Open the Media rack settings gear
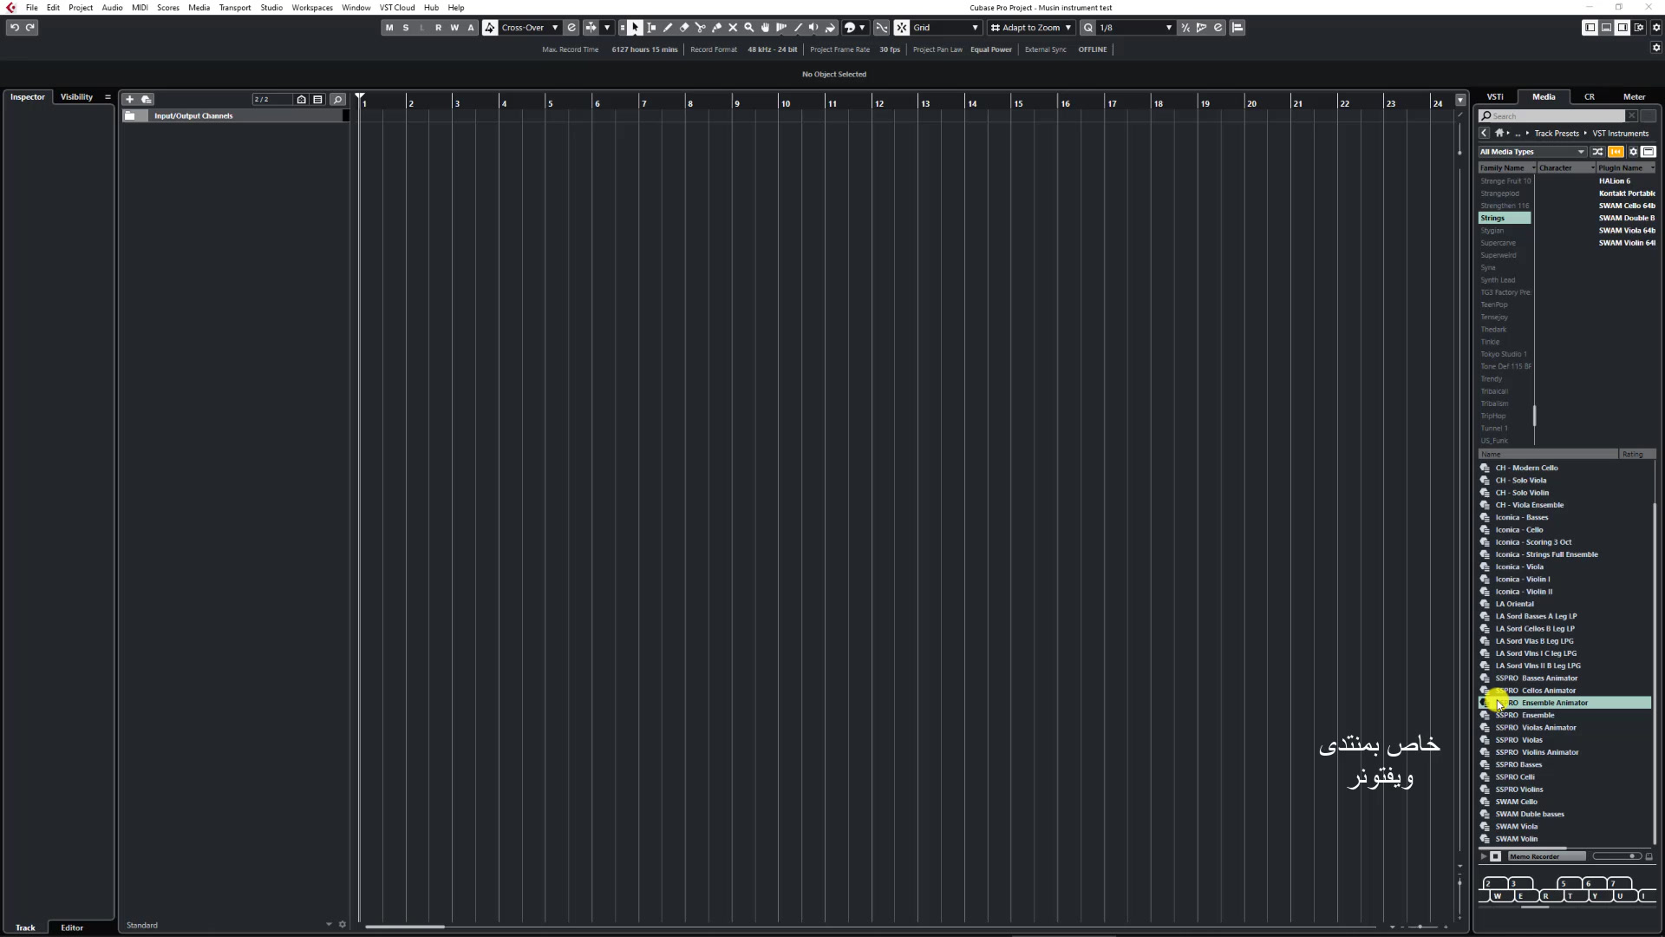This screenshot has height=937, width=1665. 1633,152
